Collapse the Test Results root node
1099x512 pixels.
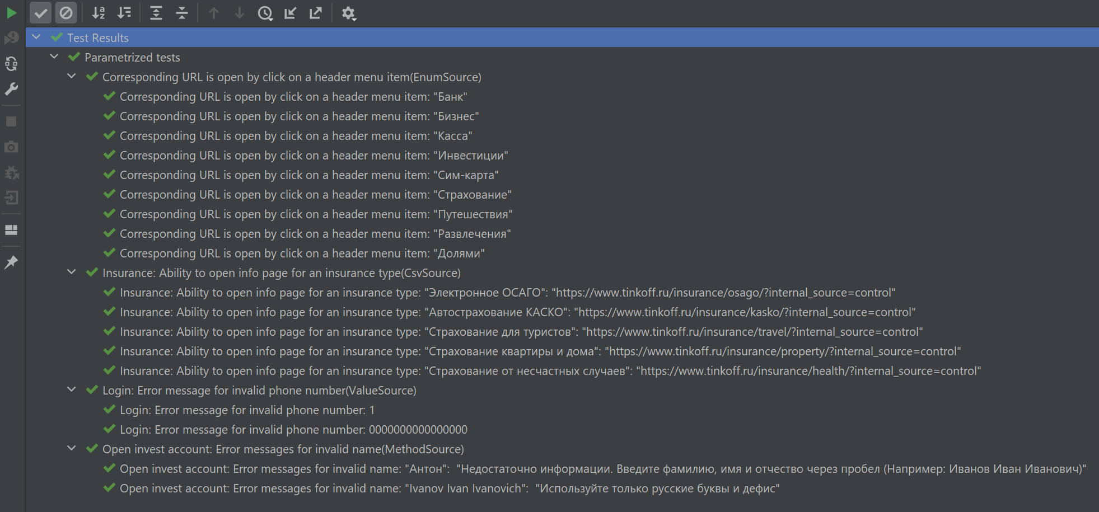[36, 37]
